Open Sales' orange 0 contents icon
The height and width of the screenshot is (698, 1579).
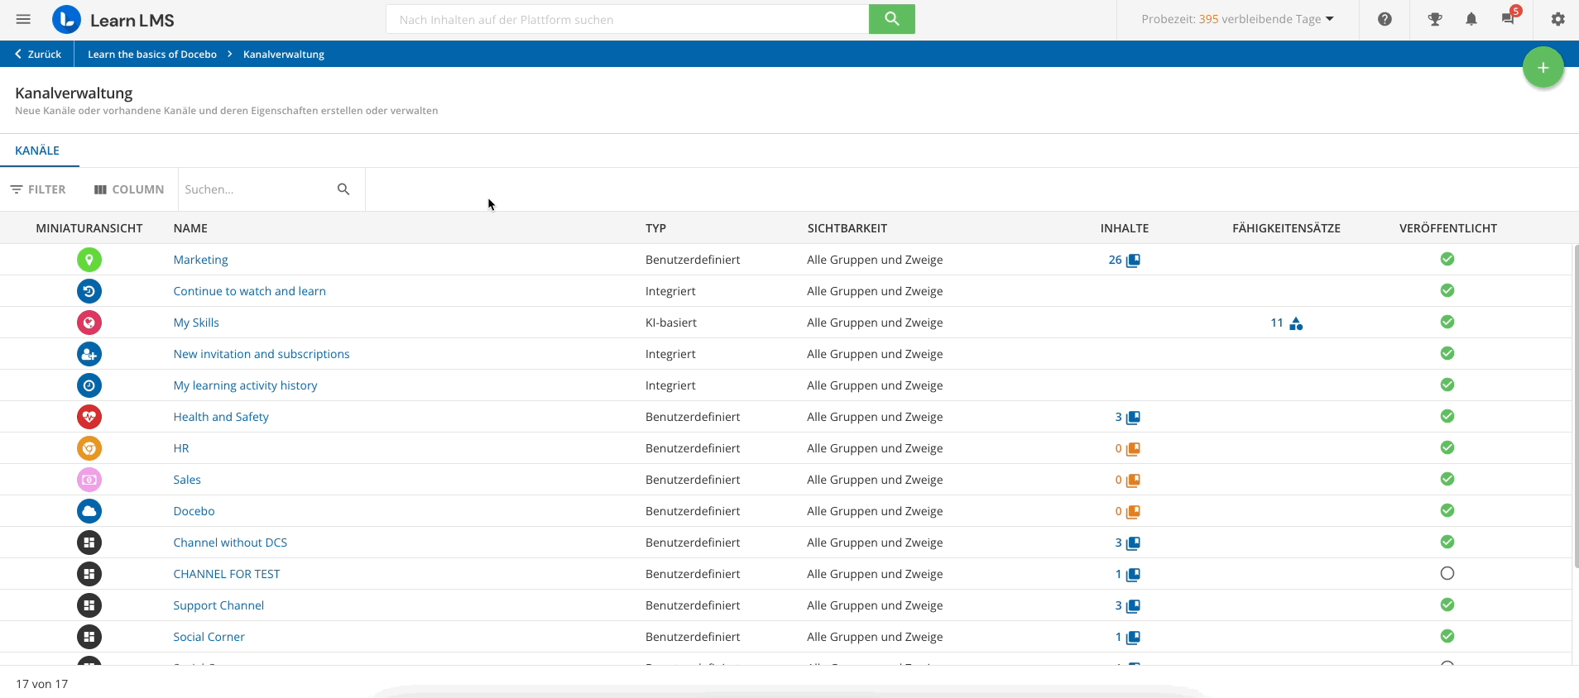pos(1133,480)
